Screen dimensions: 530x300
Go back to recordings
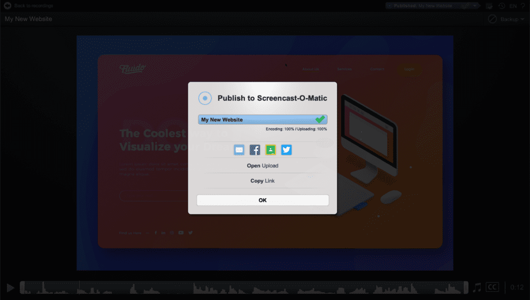pos(34,6)
